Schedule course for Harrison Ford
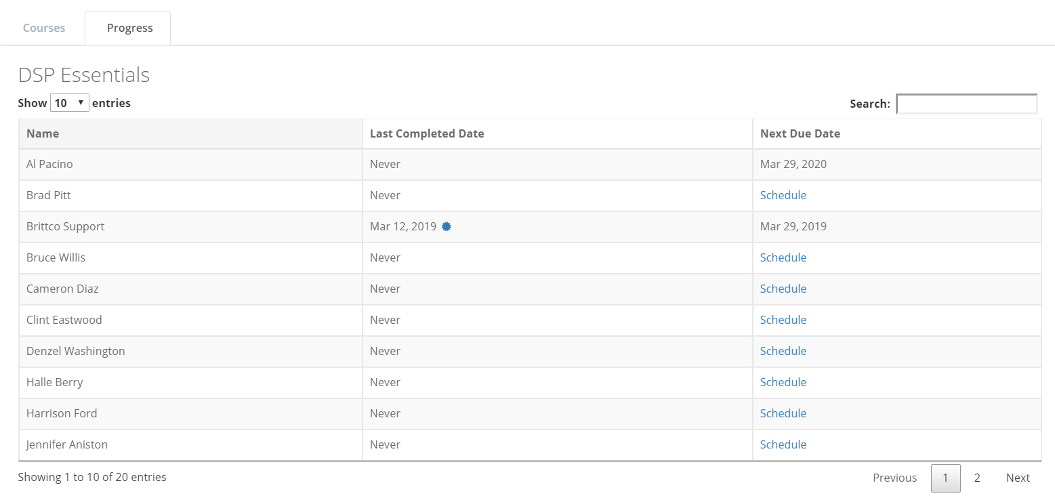Image resolution: width=1055 pixels, height=500 pixels. pos(783,413)
